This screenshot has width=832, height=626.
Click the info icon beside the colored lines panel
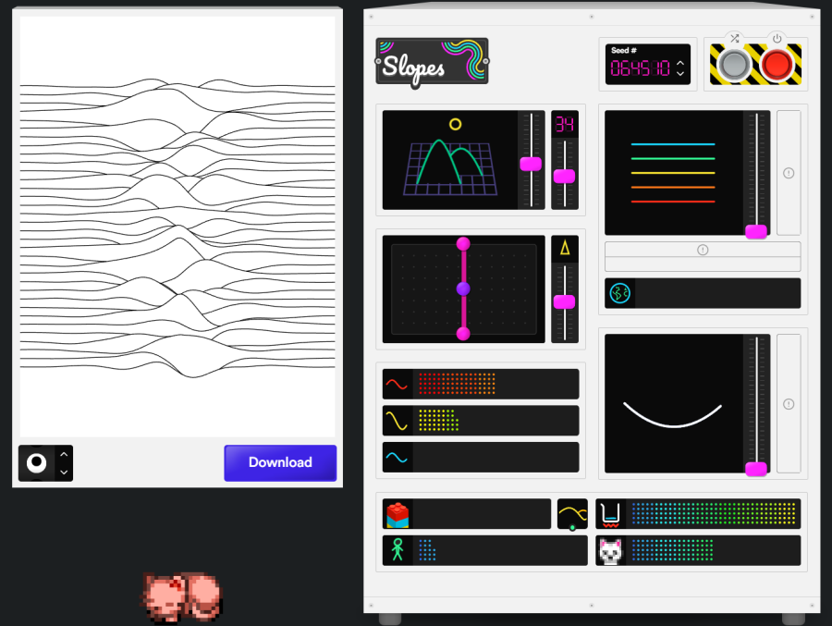click(x=789, y=173)
